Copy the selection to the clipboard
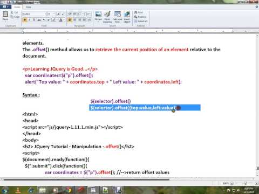The width and height of the screenshot is (259, 194). (x=15, y=17)
